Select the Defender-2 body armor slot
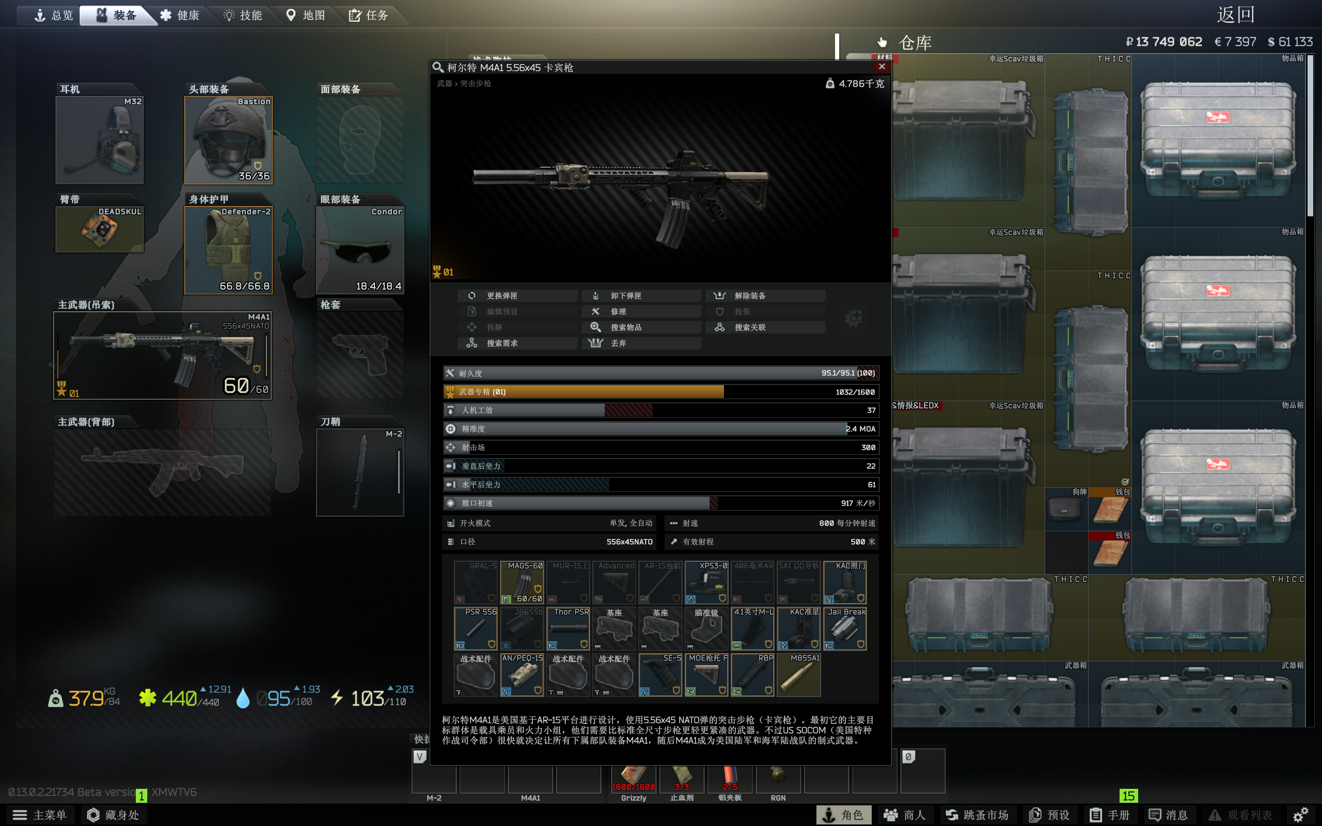 pyautogui.click(x=228, y=250)
